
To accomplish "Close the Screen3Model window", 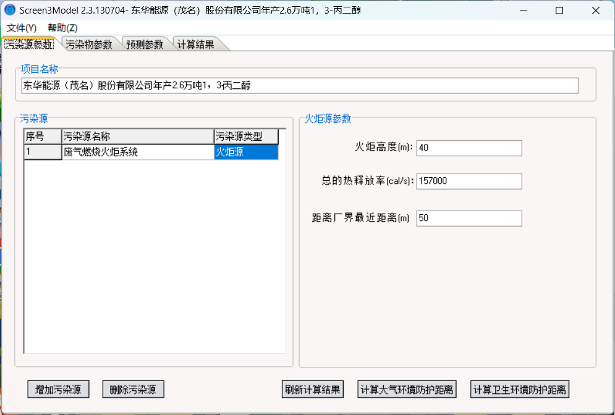I will pyautogui.click(x=596, y=10).
